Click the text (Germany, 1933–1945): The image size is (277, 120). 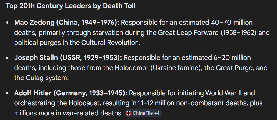pyautogui.click(x=90, y=93)
